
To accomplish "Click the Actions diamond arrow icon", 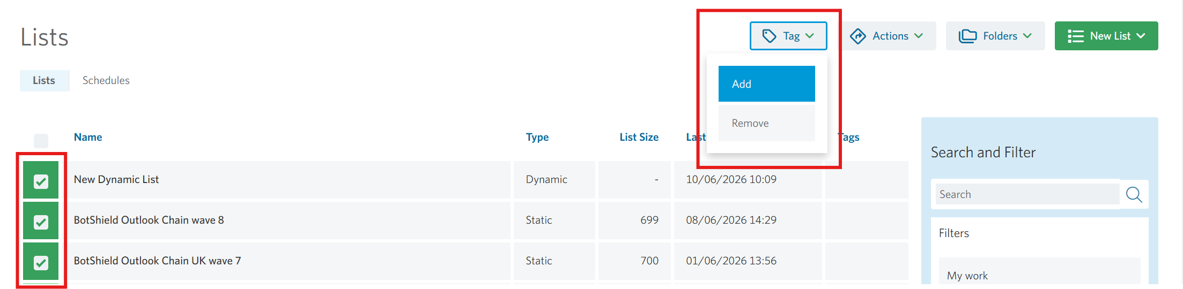I will (x=858, y=36).
